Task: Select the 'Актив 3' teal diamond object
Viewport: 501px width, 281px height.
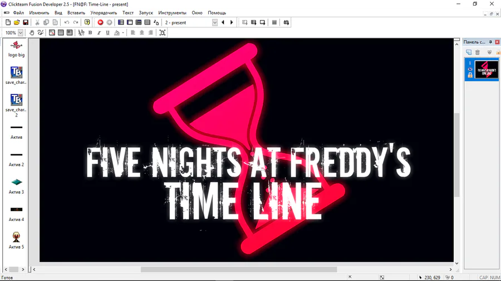Action: pos(16,185)
